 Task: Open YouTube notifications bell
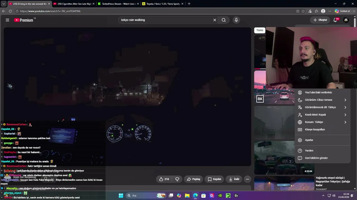tap(336, 20)
